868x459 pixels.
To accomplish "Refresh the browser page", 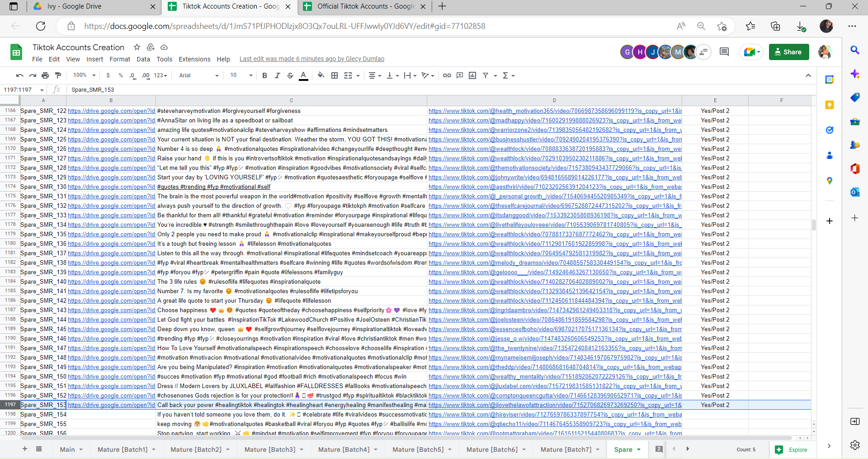I will (x=41, y=26).
